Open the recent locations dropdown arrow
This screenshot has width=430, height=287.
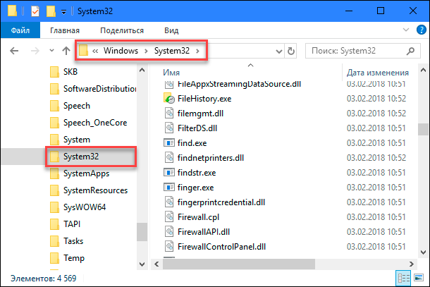pyautogui.click(x=51, y=51)
